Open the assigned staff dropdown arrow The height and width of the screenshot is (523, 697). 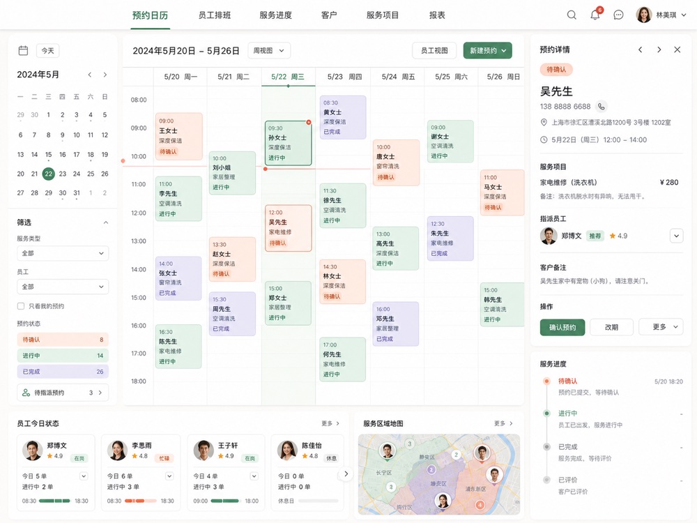pyautogui.click(x=676, y=236)
